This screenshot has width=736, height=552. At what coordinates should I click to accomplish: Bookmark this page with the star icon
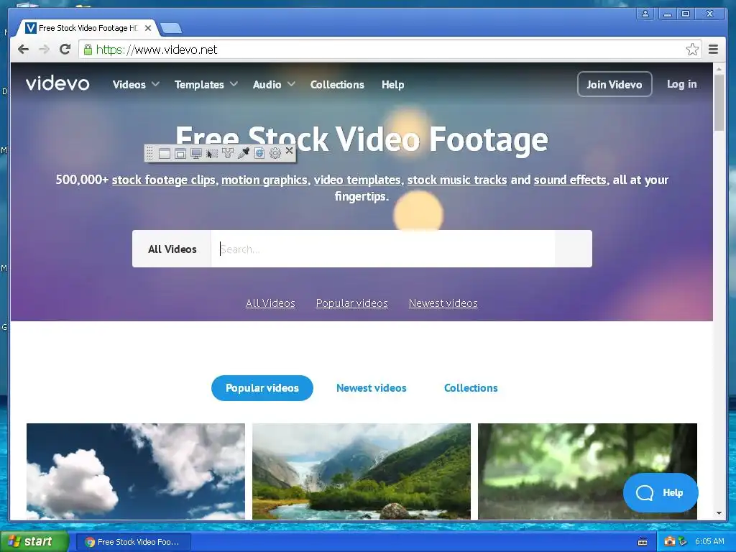click(x=692, y=50)
